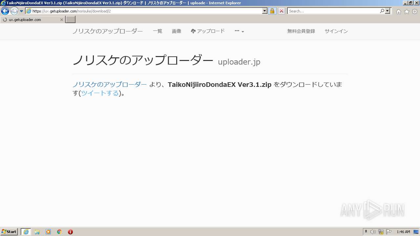Open Favorites star icon
This screenshot has width=420, height=236.
coord(407,11)
